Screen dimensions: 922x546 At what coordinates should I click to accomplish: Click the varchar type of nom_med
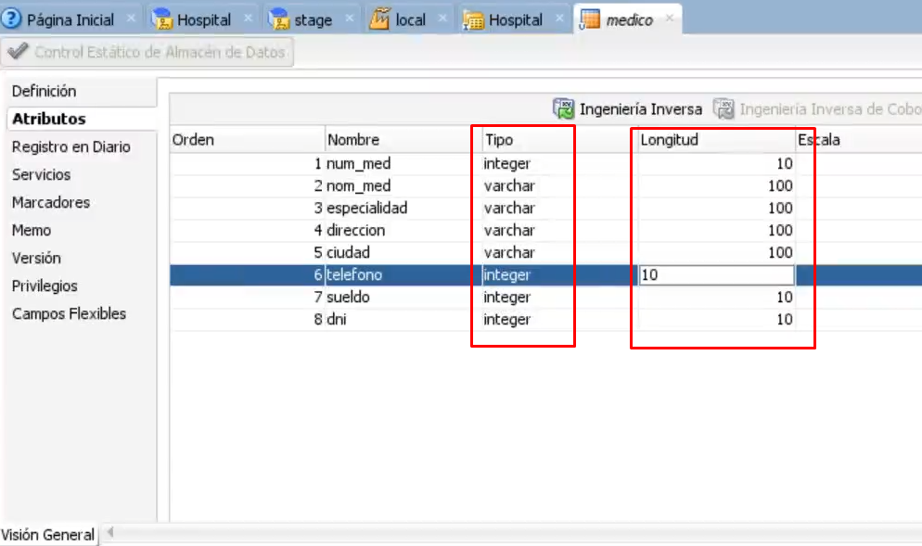(509, 186)
